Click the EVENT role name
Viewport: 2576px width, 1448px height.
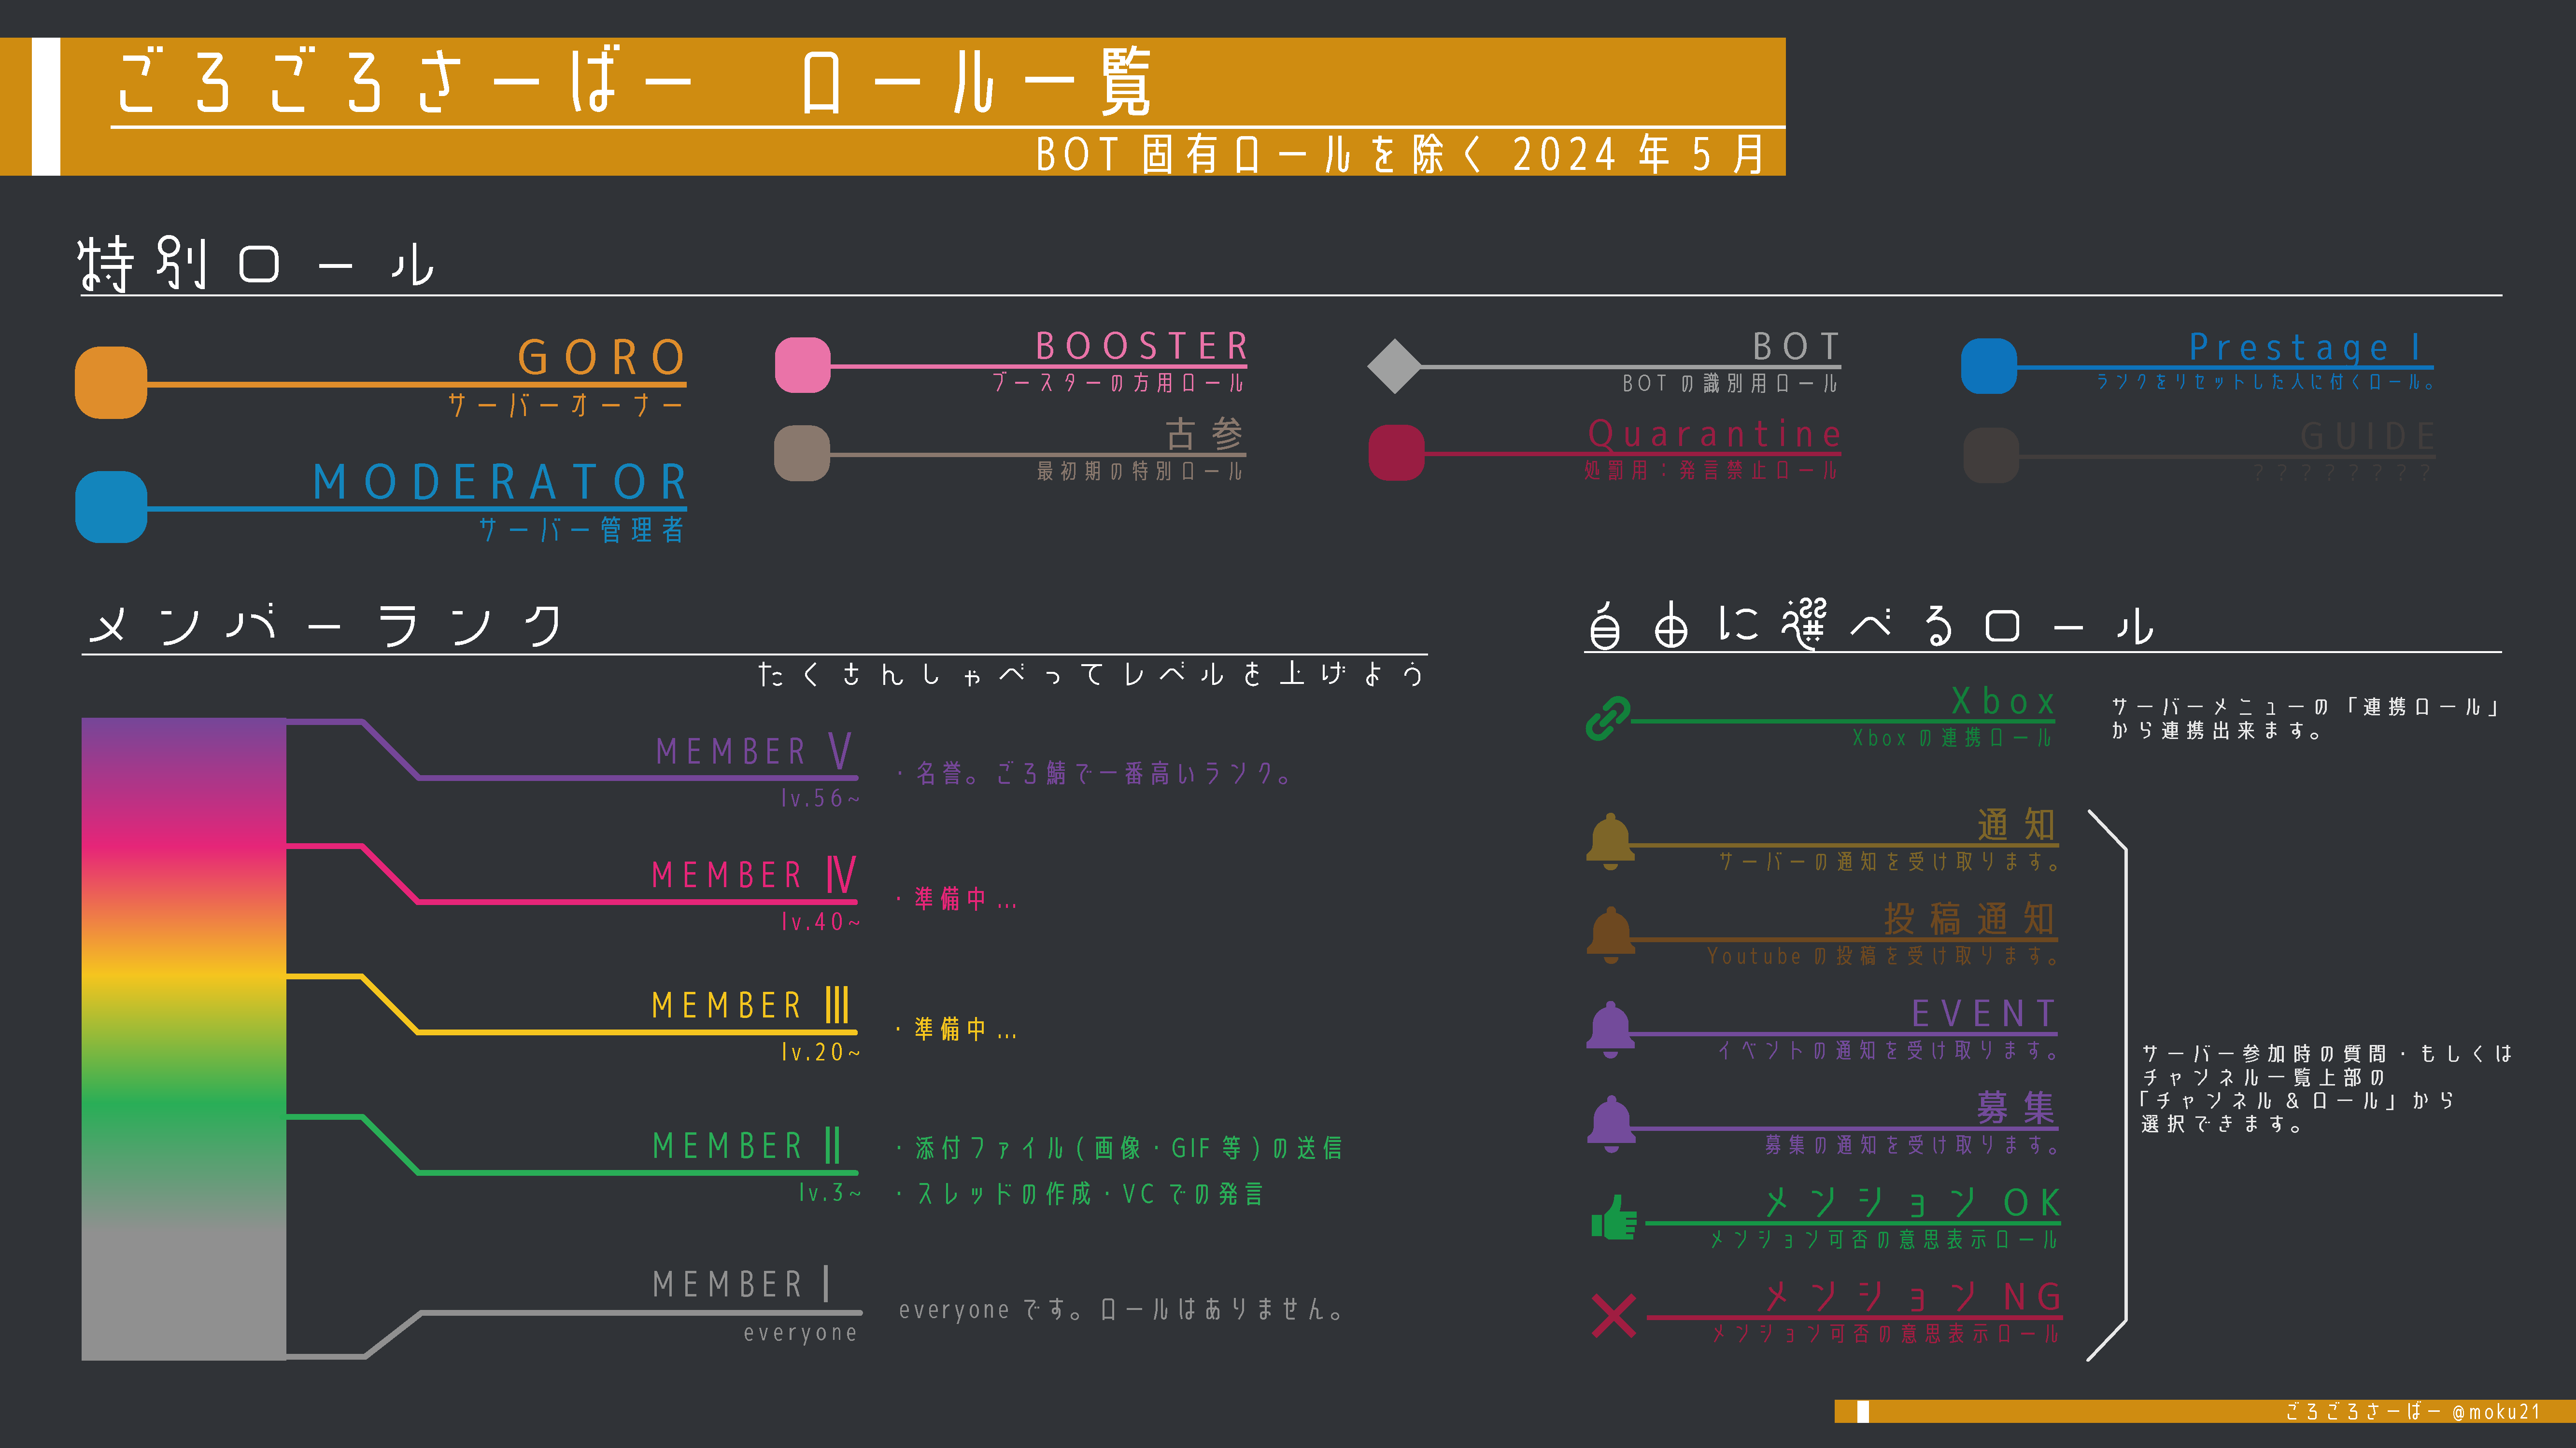1984,1014
